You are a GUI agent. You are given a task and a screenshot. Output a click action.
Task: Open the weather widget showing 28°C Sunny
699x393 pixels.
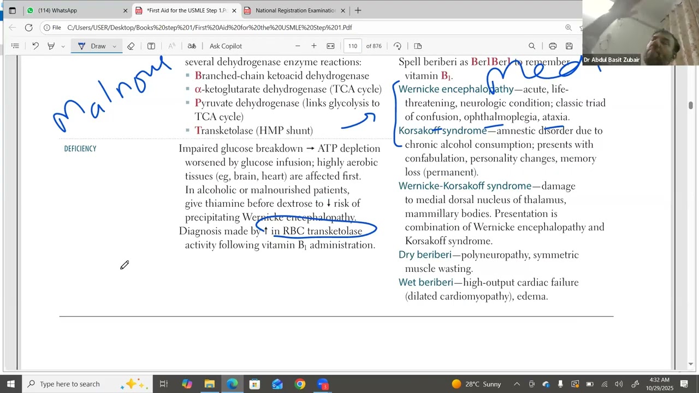coord(476,384)
